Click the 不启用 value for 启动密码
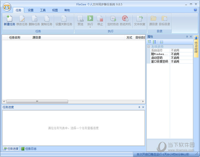The height and width of the screenshot is (157, 200). coord(175,58)
